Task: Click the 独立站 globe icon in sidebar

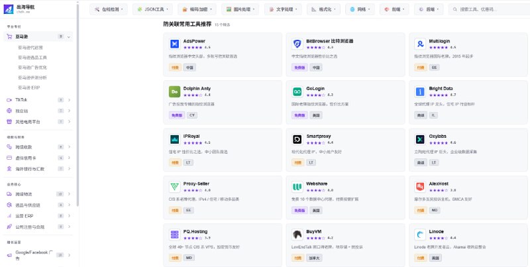Action: pos(9,111)
